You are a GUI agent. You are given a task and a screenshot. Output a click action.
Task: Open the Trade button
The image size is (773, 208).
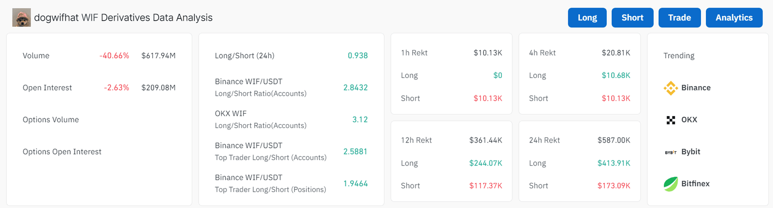click(679, 18)
